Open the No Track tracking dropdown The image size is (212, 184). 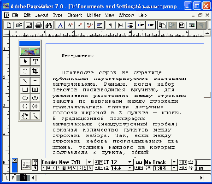coord(174,162)
